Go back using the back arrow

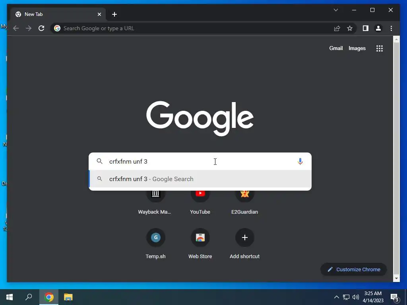coord(16,28)
